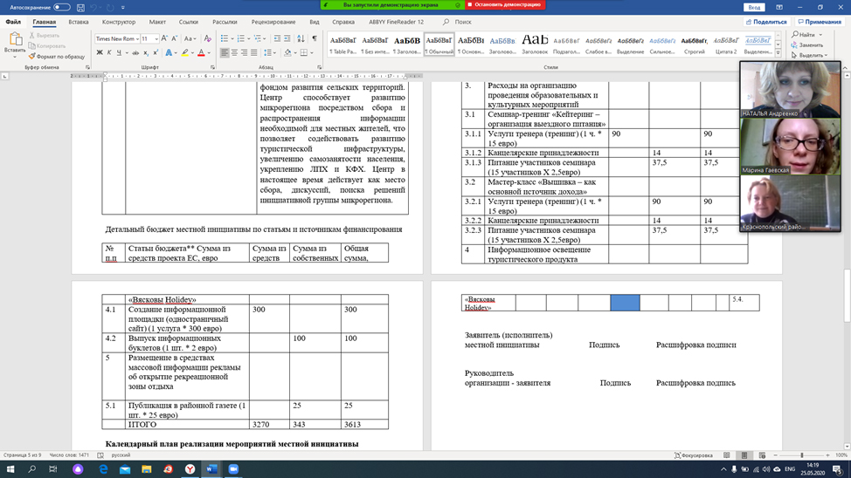Open the Файл menu
Screen dimensions: 851x478
(13, 22)
